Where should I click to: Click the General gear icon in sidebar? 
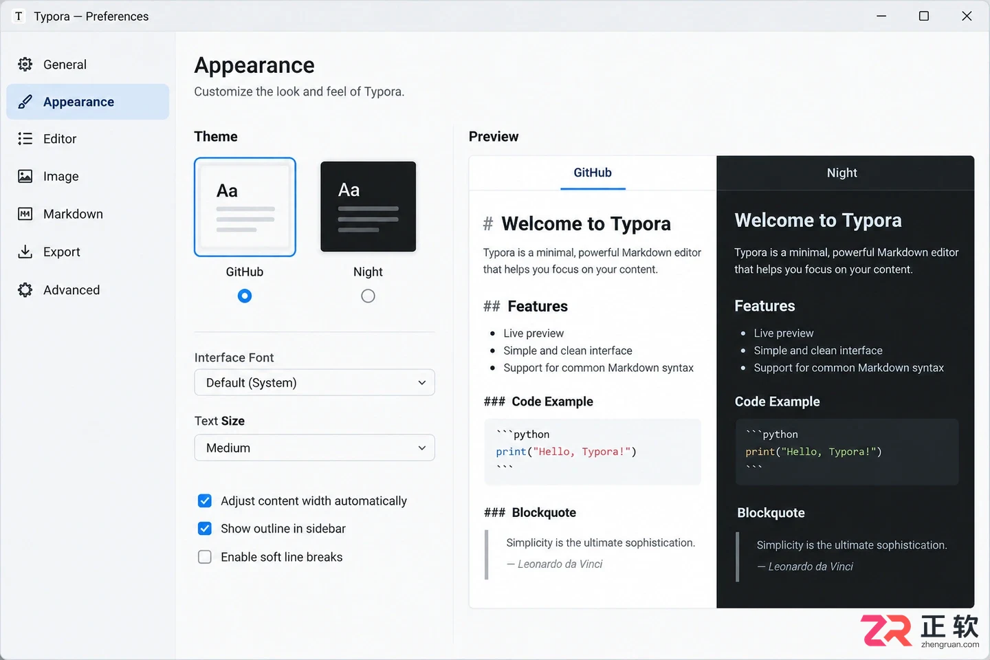pyautogui.click(x=25, y=65)
